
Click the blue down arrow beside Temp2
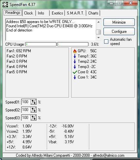pos(75,61)
